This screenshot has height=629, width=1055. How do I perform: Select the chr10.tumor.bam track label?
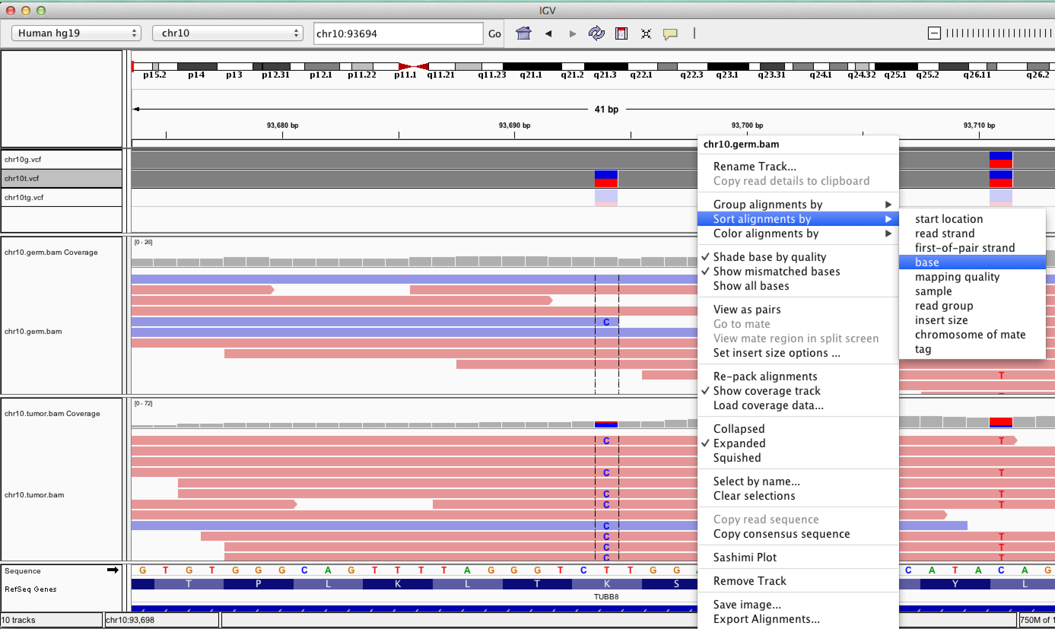[x=34, y=495]
